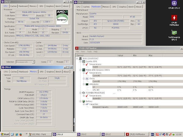Collapse the Quanta 3091 tree node
The width and height of the screenshot is (183, 137).
pyautogui.click(x=80, y=61)
